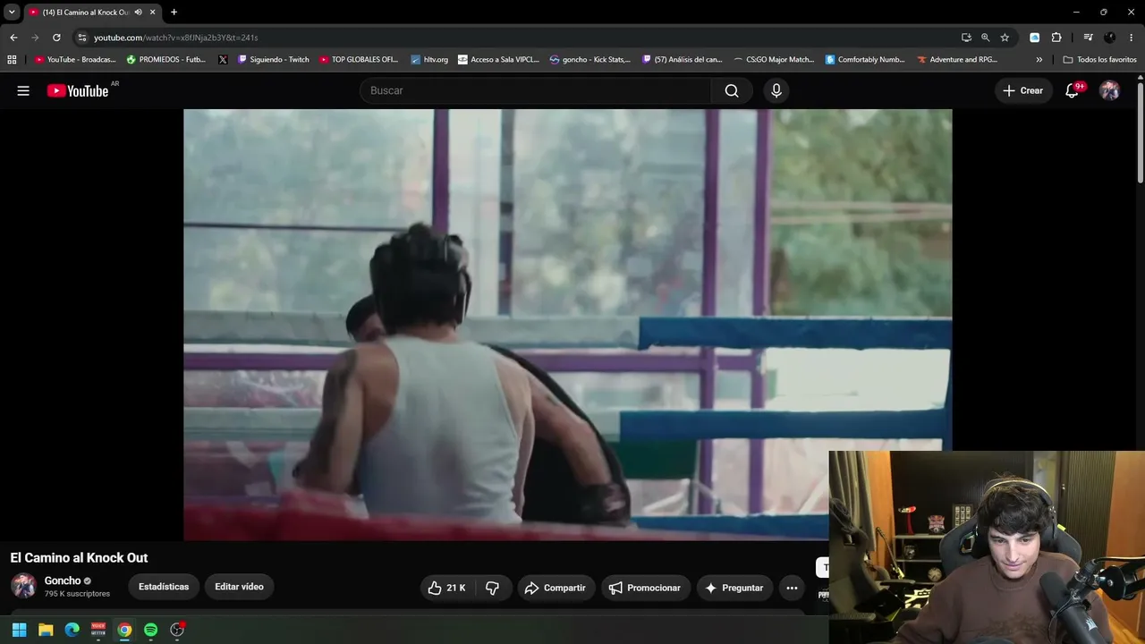Click the Goncho channel name
The height and width of the screenshot is (644, 1145).
(63, 580)
